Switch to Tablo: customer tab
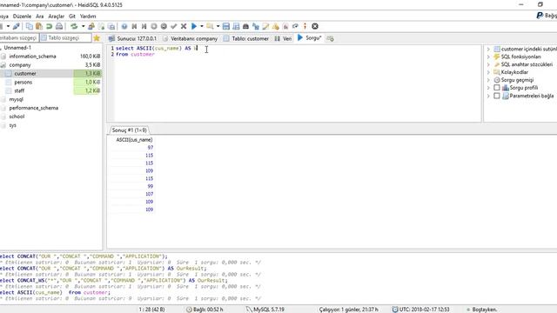Viewport: 557px width, 313px height. point(246,38)
